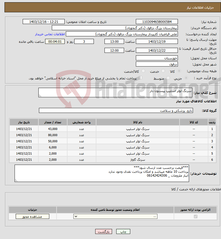Click the جزئیات column header in license table
The height and width of the screenshot is (239, 221).
pyautogui.click(x=32, y=210)
